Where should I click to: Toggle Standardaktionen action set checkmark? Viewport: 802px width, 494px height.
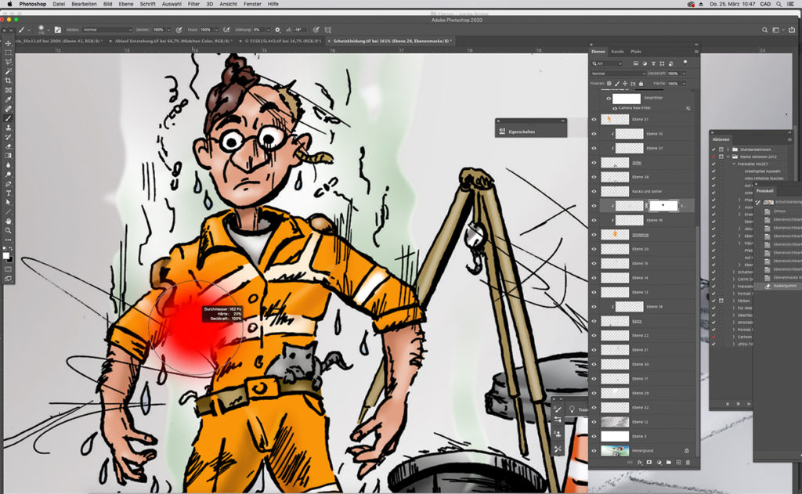point(713,150)
